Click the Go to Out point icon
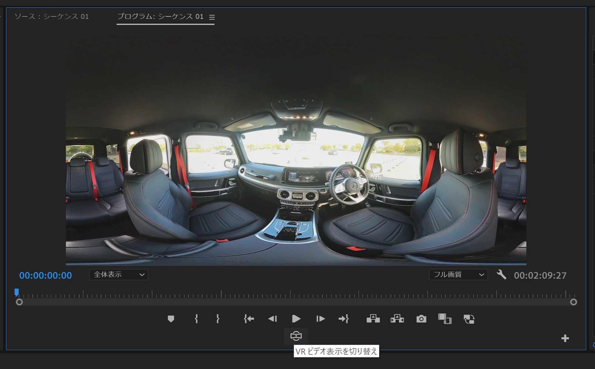595x369 pixels. [x=344, y=319]
